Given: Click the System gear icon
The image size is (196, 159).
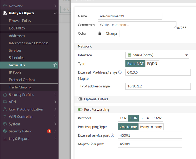Looking at the screenshot, I should 5,124.
